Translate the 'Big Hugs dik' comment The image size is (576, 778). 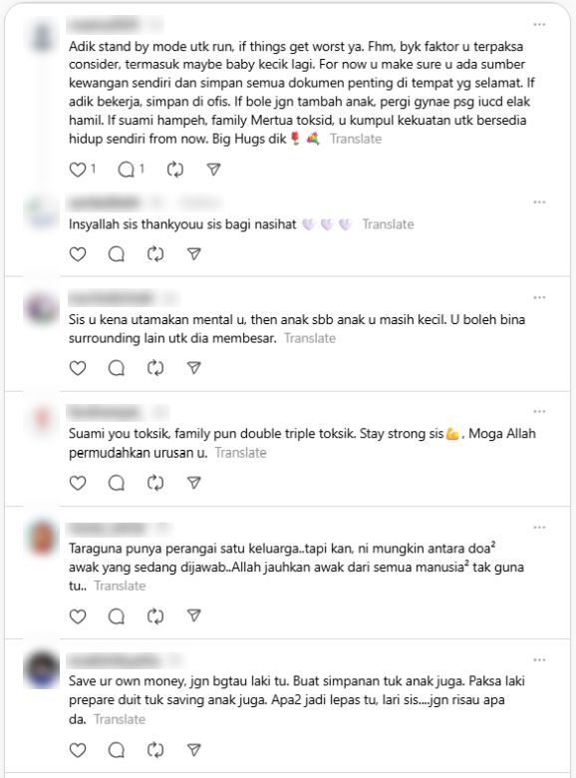click(356, 139)
